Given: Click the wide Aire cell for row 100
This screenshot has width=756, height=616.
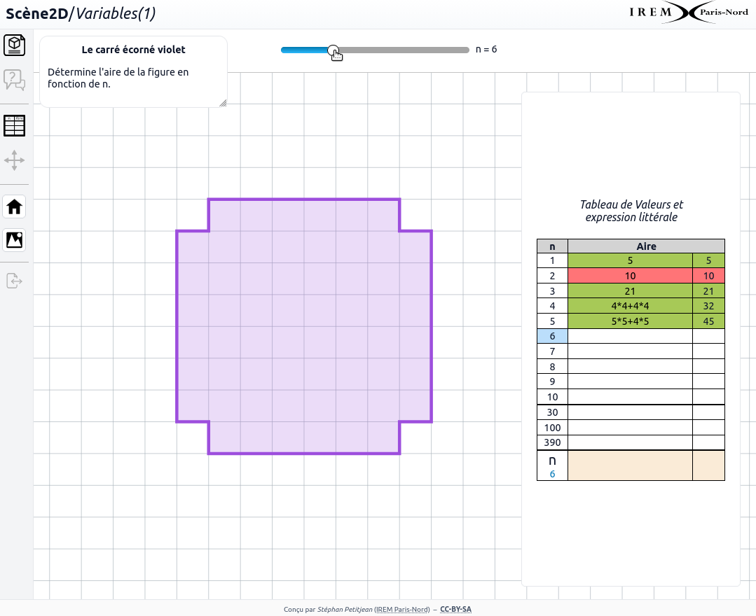Looking at the screenshot, I should pyautogui.click(x=630, y=427).
